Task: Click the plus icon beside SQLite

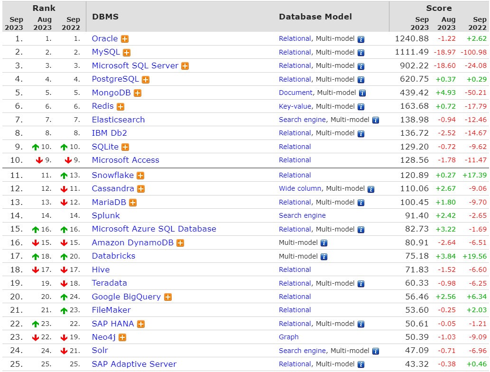Action: coord(125,147)
